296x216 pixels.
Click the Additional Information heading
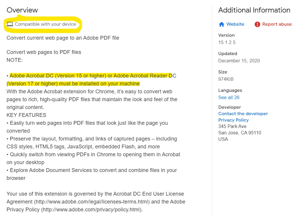point(254,10)
